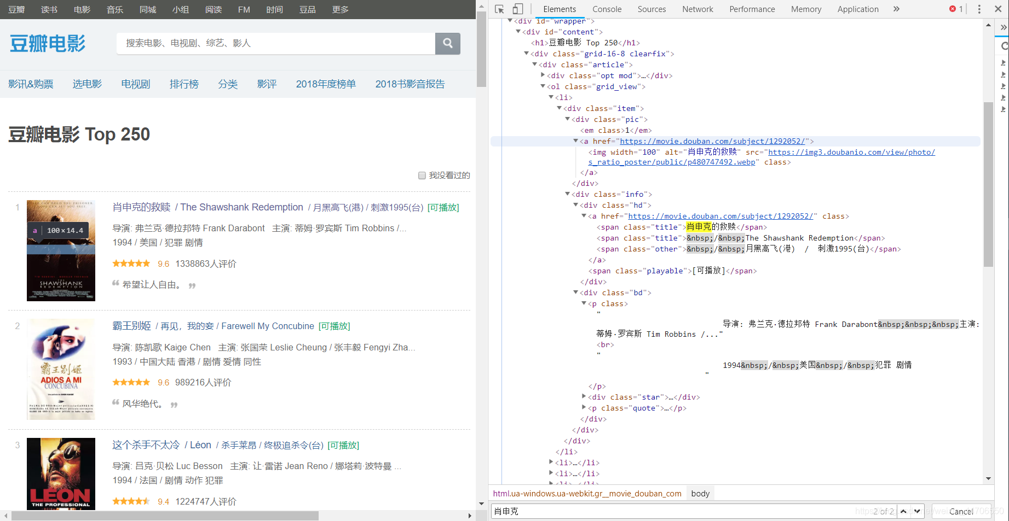Image resolution: width=1009 pixels, height=521 pixels.
Task: Switch to the Console tab
Action: click(x=607, y=9)
